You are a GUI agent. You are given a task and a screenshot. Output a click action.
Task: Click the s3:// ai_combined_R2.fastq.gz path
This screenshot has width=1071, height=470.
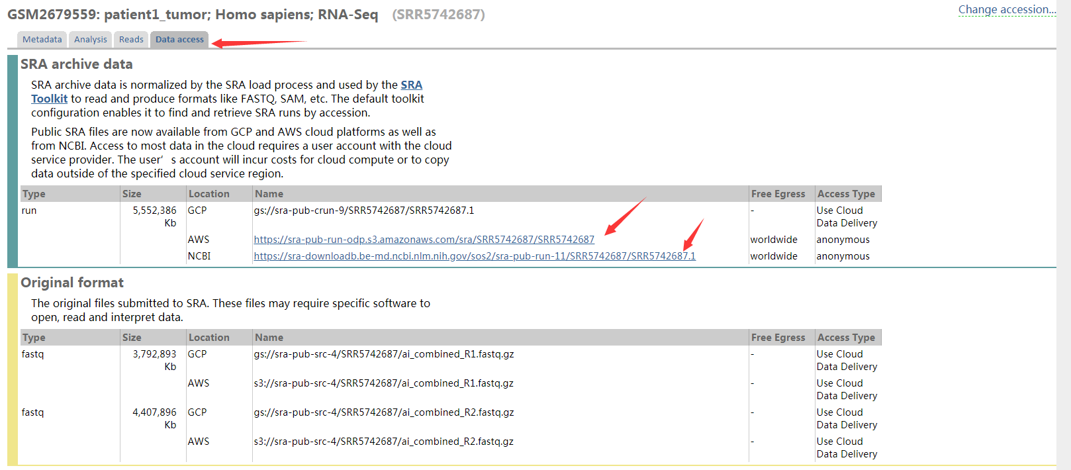pyautogui.click(x=384, y=442)
